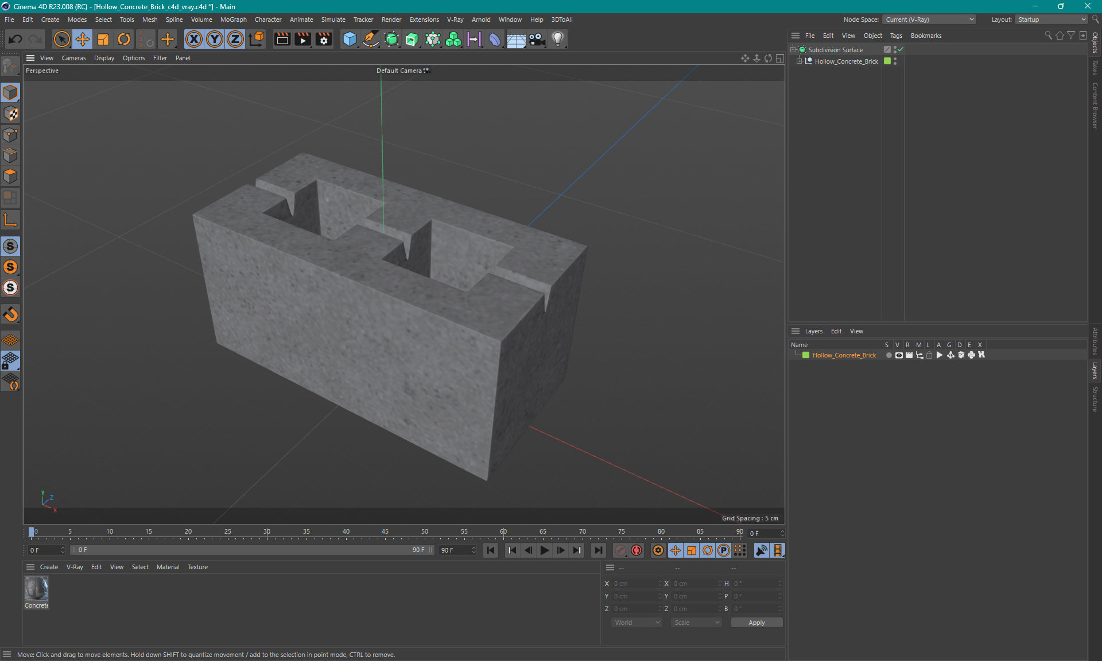Activate the Scale tool in top toolbar
The width and height of the screenshot is (1102, 661).
coord(103,39)
